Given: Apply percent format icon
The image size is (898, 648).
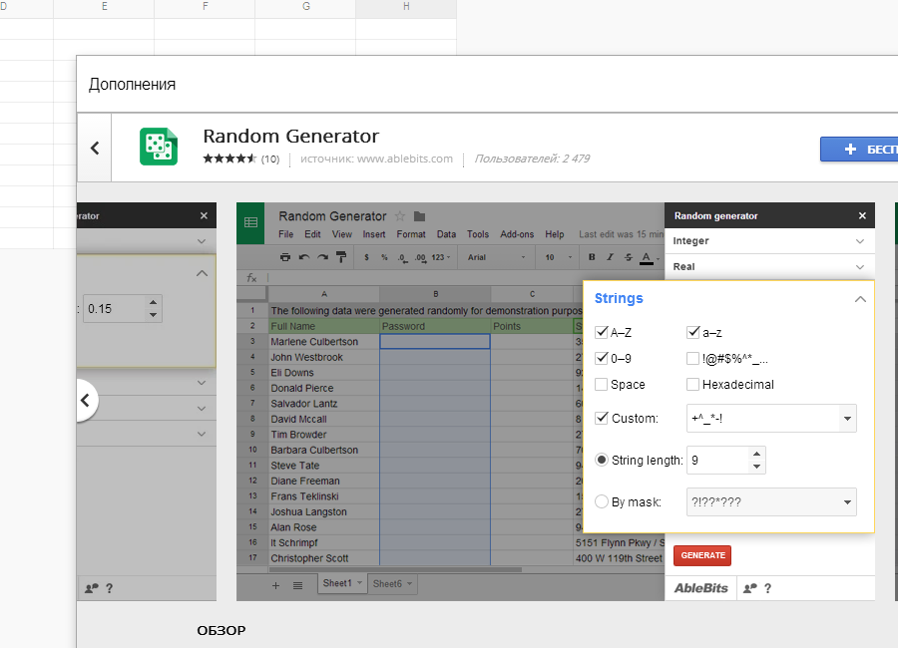Looking at the screenshot, I should coord(384,257).
